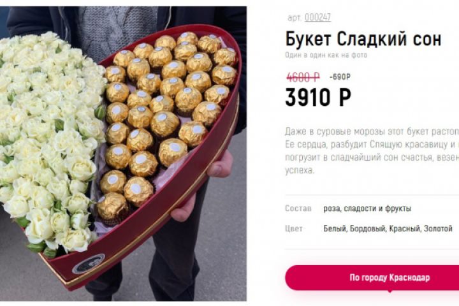Image resolution: width=459 pixels, height=306 pixels.
Task: Click the pointer arrow under the Краснодар button
Action: point(390,291)
